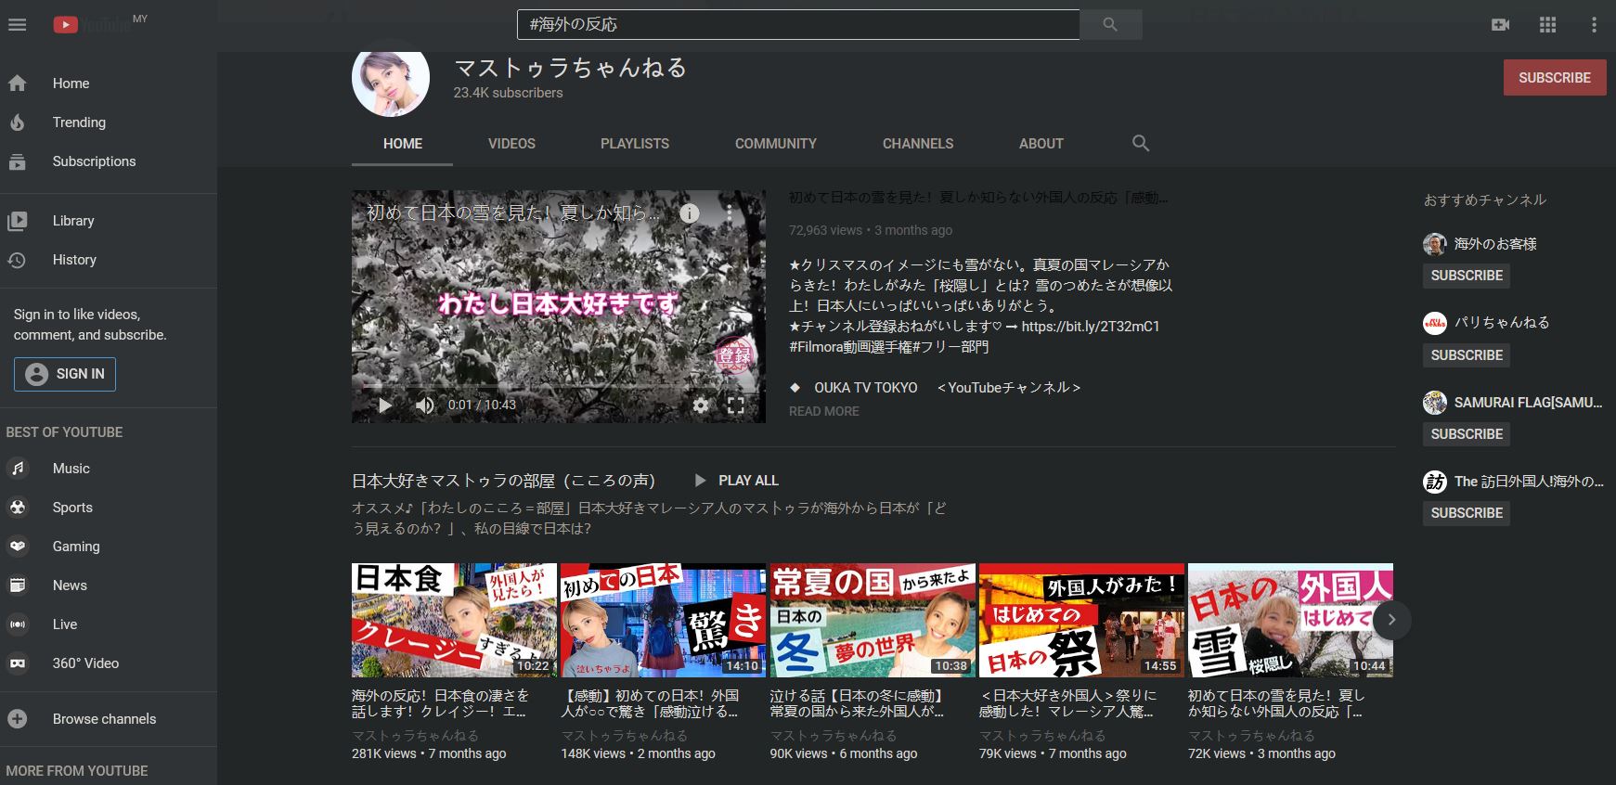Open The 訪日外国人 recommended channel
The height and width of the screenshot is (785, 1616).
click(1529, 482)
